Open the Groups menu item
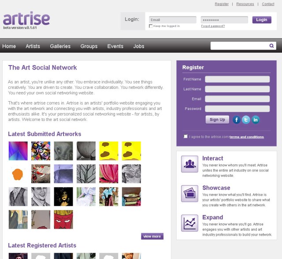 tap(89, 46)
